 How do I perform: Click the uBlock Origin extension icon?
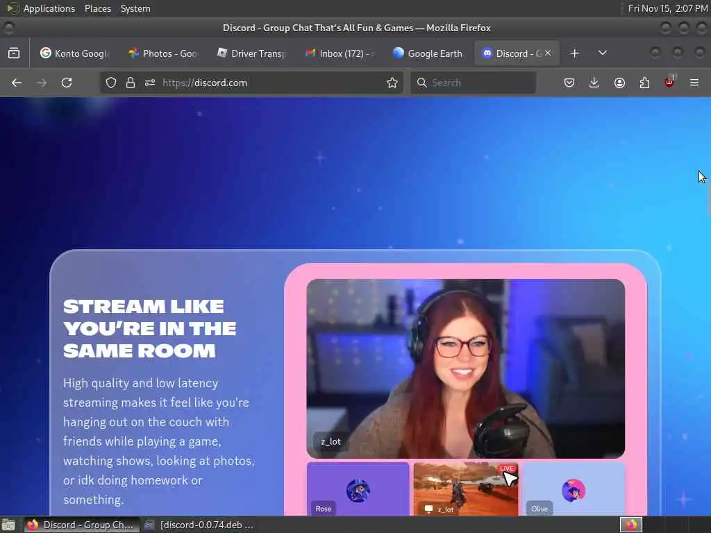669,82
